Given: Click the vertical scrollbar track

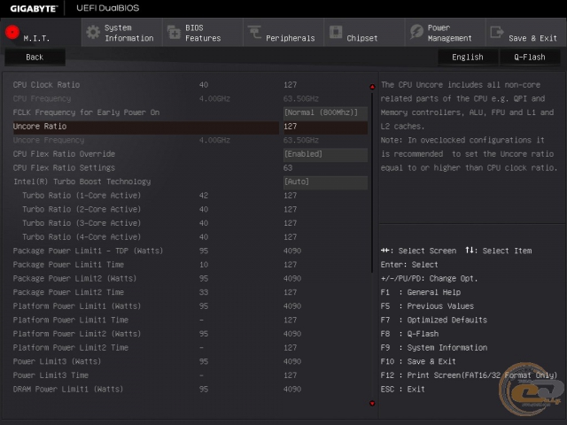Looking at the screenshot, I should pos(372,182).
